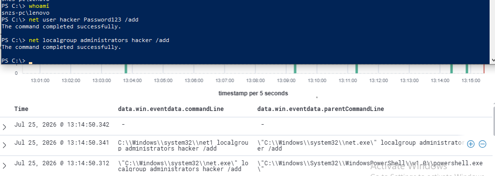Click the net1 localgroup commandLine cell

[x=183, y=146]
